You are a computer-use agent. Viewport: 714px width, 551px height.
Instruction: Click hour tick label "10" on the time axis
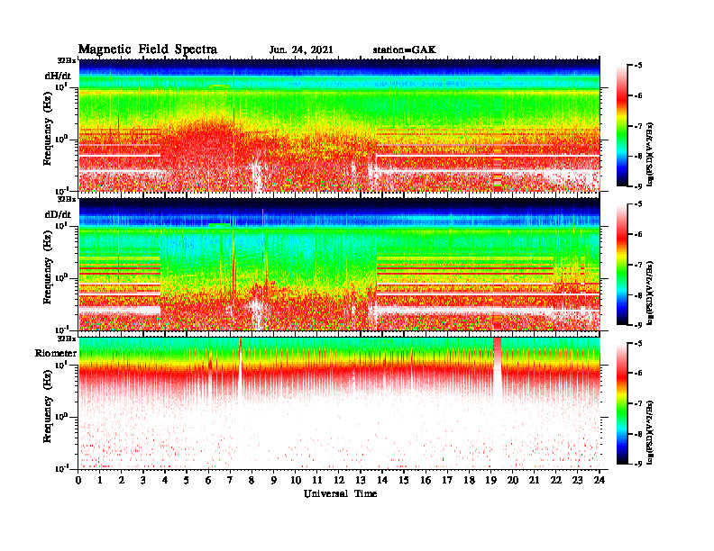tap(296, 480)
